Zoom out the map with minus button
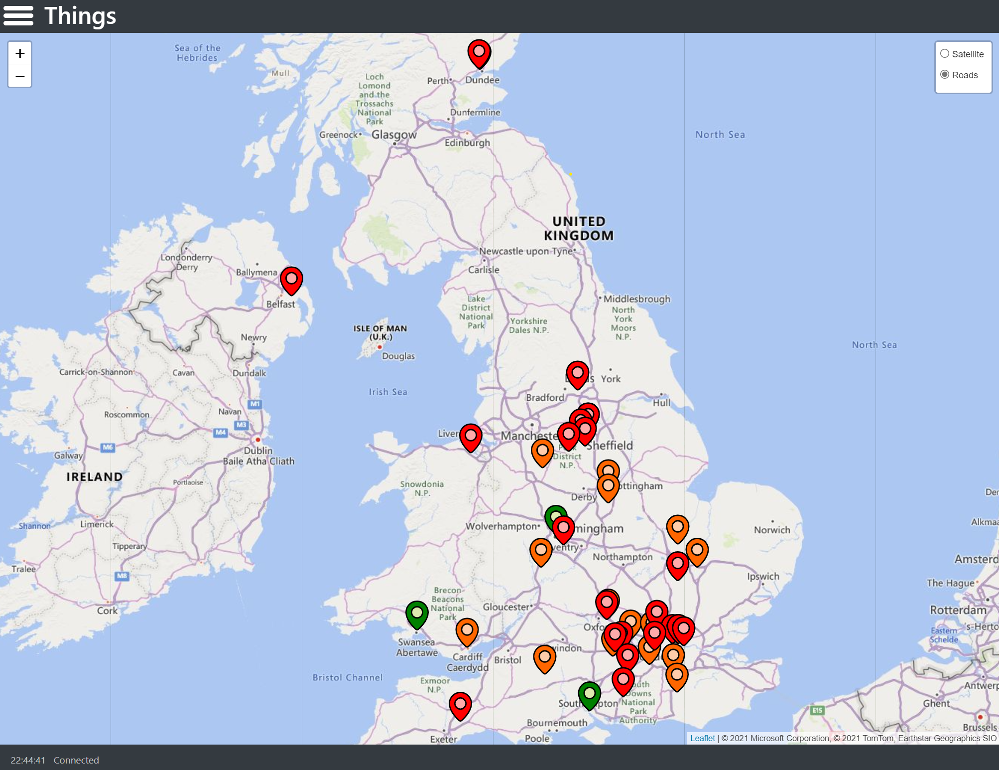The height and width of the screenshot is (770, 999). click(x=20, y=76)
